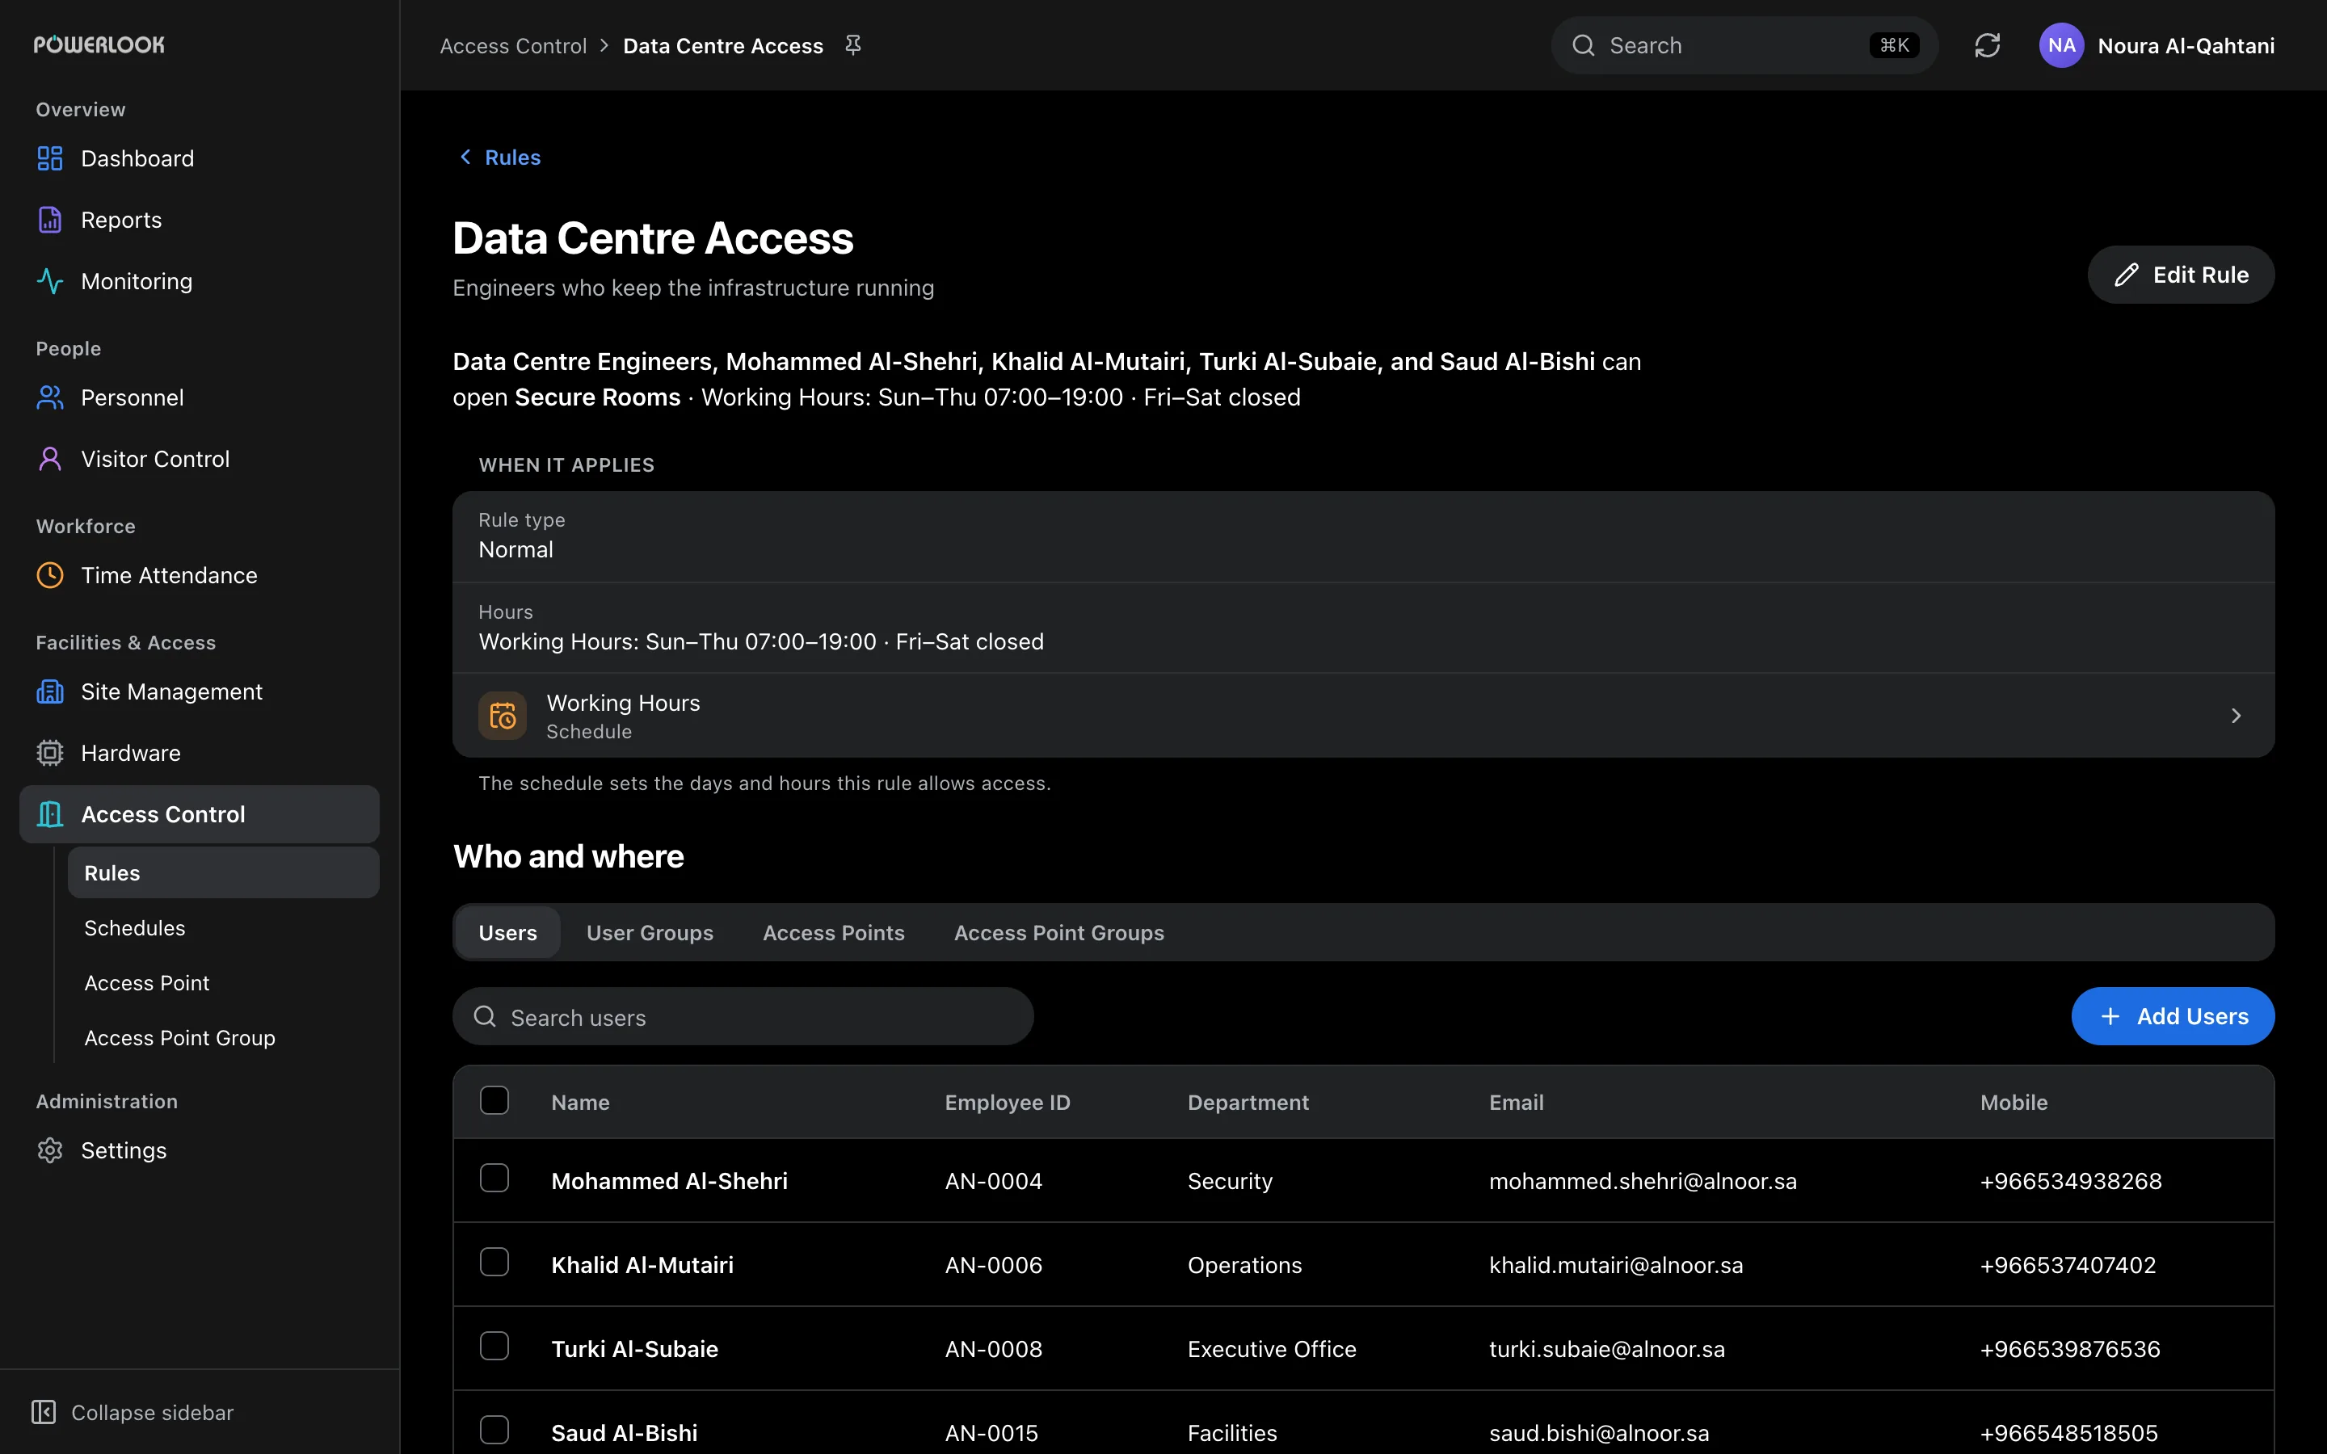Focus the global Search field
This screenshot has width=2327, height=1454.
tap(1744, 45)
